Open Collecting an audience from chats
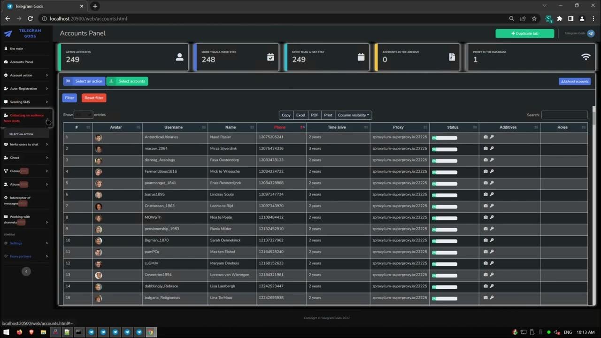Screen dimensions: 601x338 point(26,118)
